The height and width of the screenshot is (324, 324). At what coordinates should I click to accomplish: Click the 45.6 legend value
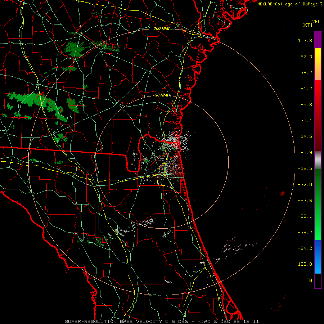(x=306, y=104)
